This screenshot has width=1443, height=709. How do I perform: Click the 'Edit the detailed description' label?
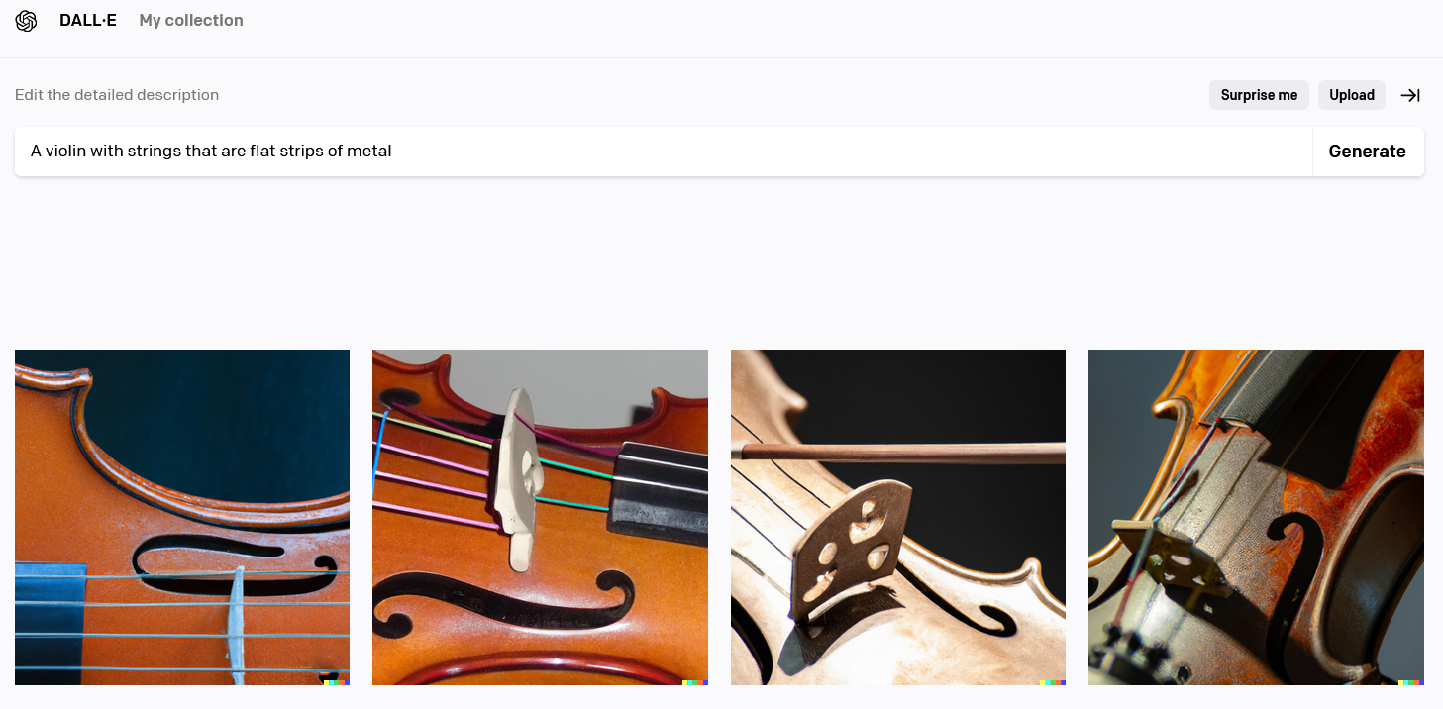point(117,95)
